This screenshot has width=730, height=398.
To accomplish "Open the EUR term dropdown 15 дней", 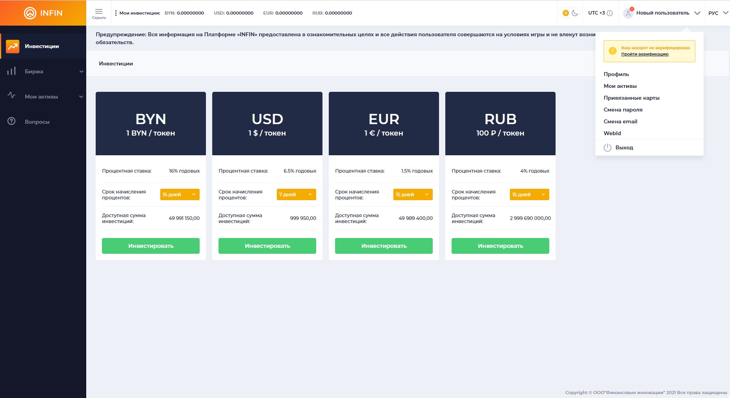I will tap(413, 195).
